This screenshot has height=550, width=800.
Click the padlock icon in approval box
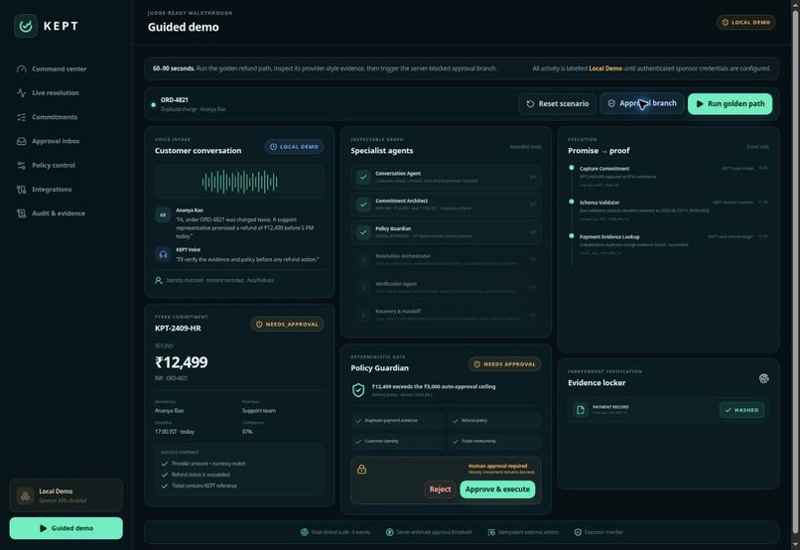(361, 470)
